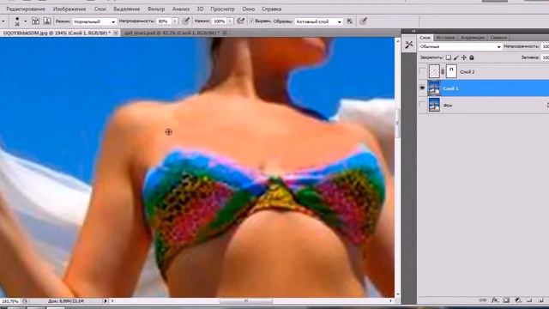Open the Режим blending mode dropdown
Screen dimensions: 549x309
point(94,21)
